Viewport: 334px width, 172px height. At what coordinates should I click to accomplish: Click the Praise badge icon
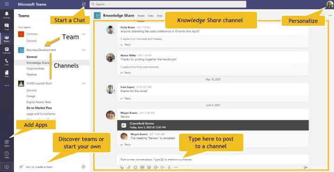[169, 167]
